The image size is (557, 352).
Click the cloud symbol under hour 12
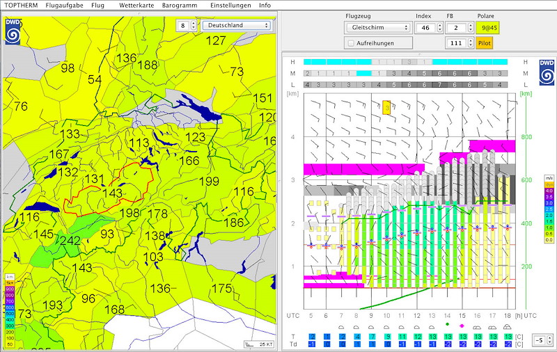(x=416, y=327)
